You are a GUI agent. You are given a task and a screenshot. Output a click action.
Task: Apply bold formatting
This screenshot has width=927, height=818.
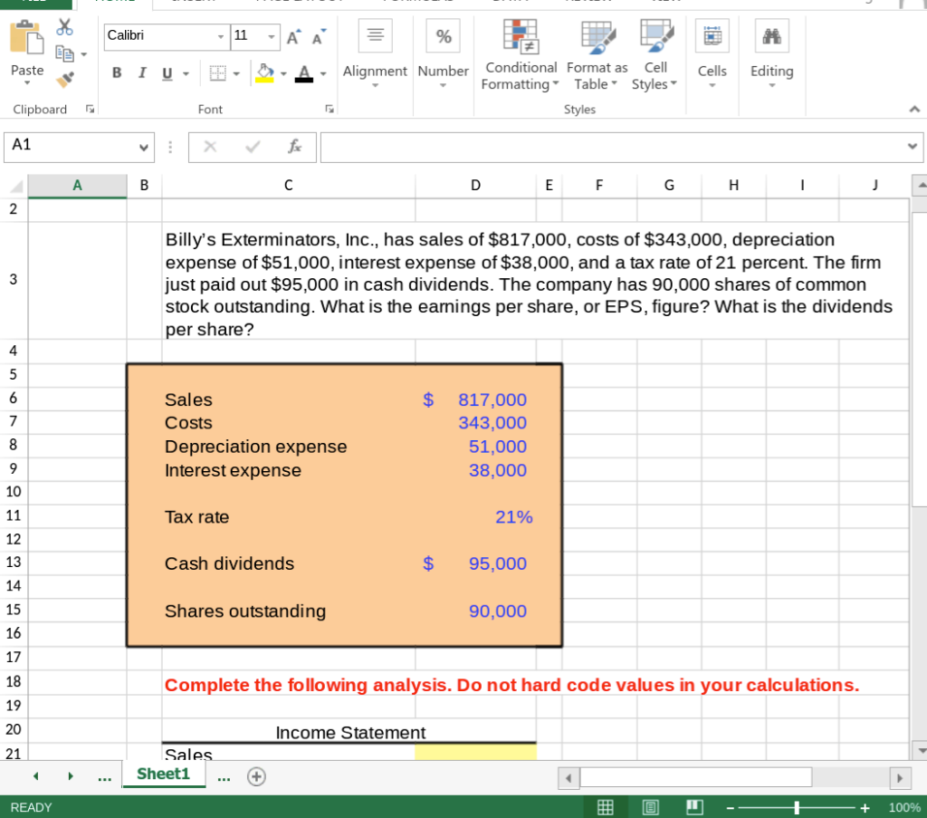point(116,72)
